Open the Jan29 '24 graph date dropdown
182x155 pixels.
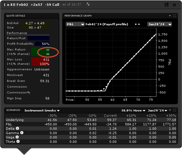click(x=159, y=24)
